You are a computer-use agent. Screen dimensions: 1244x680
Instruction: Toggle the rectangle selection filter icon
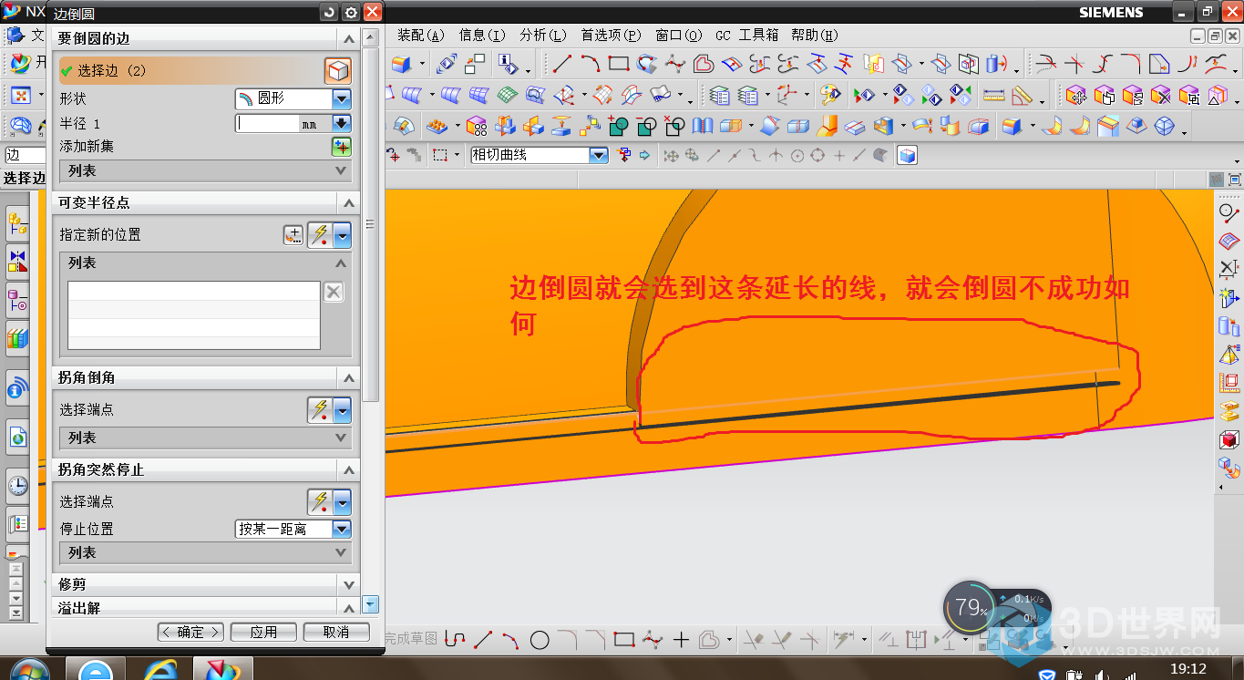pos(440,156)
